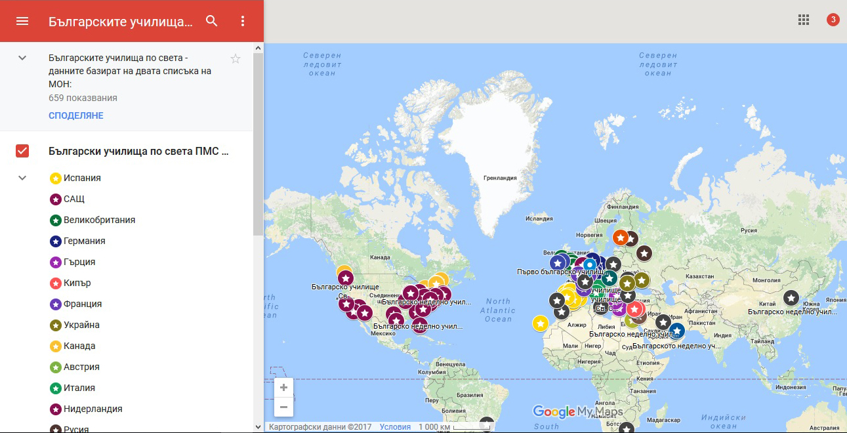
Task: Open the notifications badge showing 3
Action: (x=833, y=20)
